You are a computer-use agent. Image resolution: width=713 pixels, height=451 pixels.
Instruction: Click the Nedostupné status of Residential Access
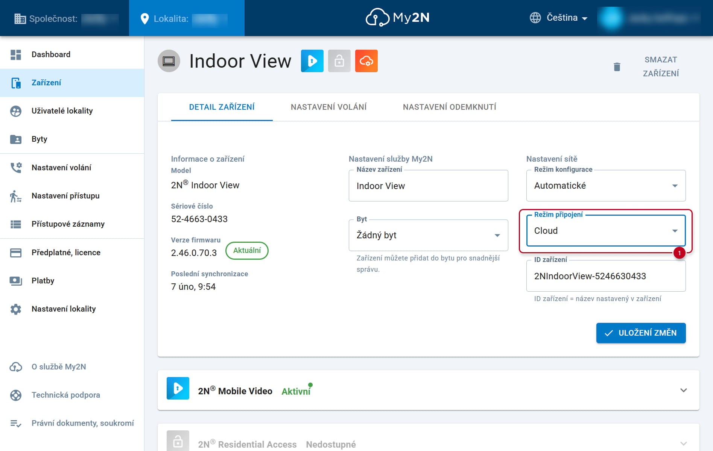331,445
